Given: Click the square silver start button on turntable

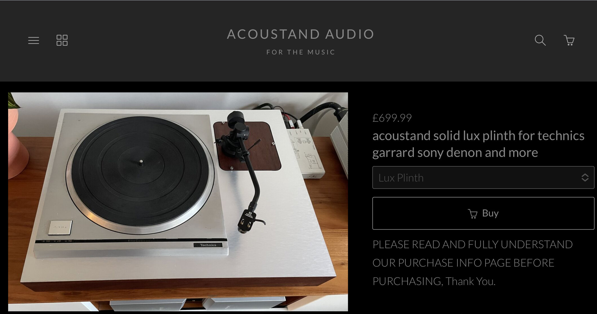Looking at the screenshot, I should (60, 228).
